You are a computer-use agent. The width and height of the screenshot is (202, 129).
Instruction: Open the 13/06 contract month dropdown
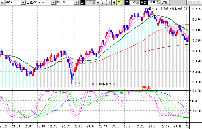point(76,3)
